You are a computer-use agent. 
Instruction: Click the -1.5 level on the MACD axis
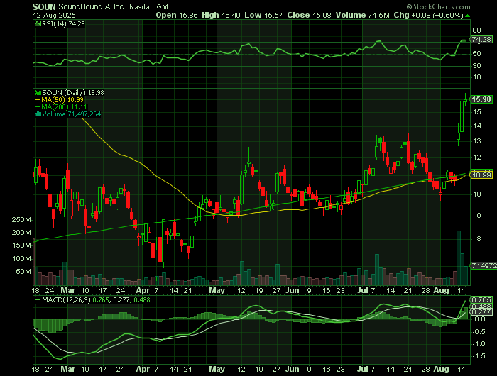click(x=479, y=356)
